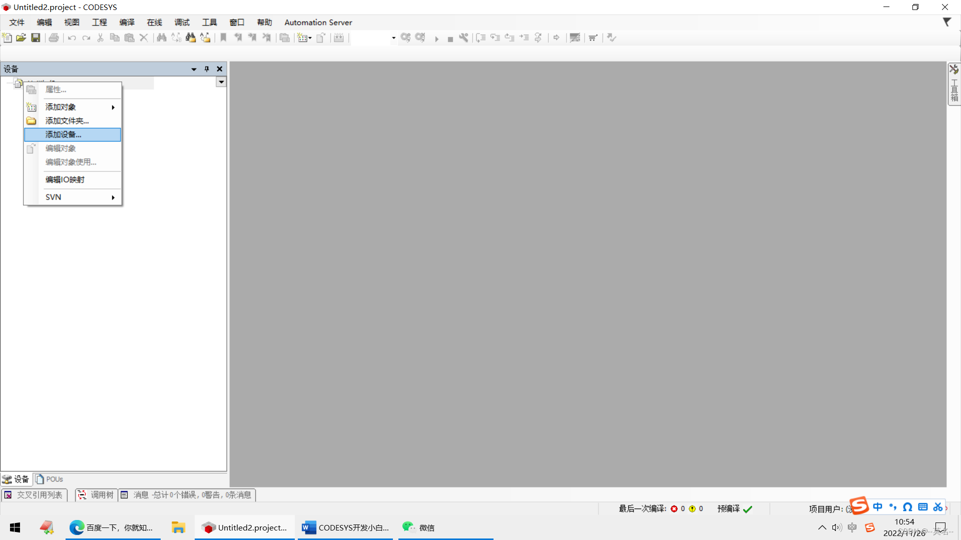Click the Login gear icon in toolbar

[405, 37]
